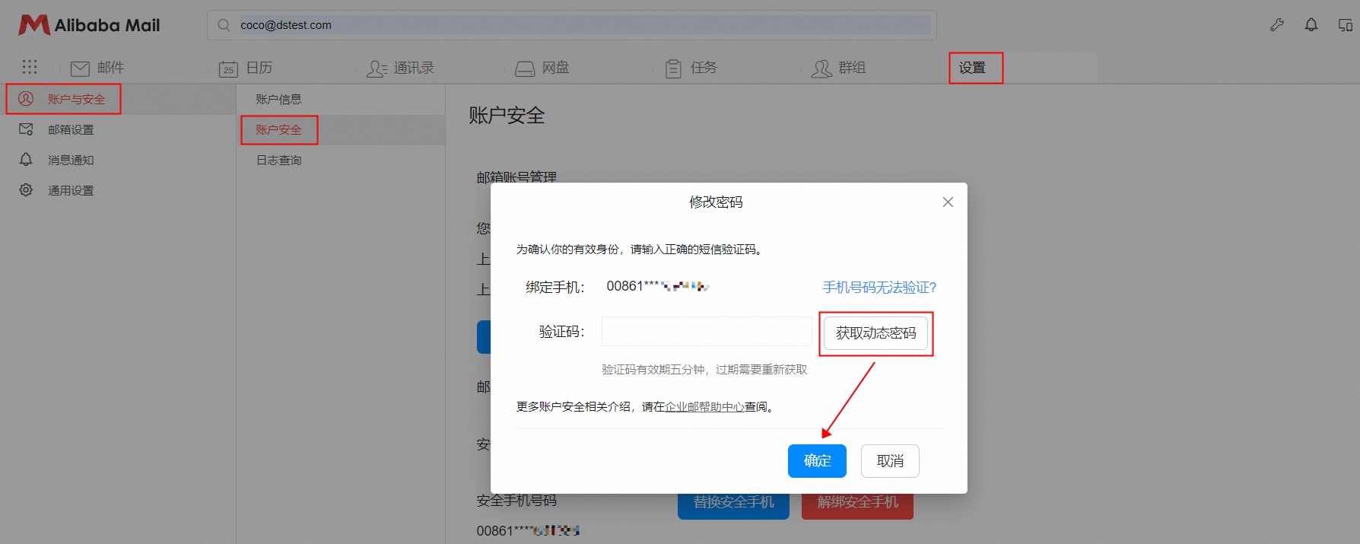1360x544 pixels.
Task: Open the notification bell in header
Action: point(1311,25)
